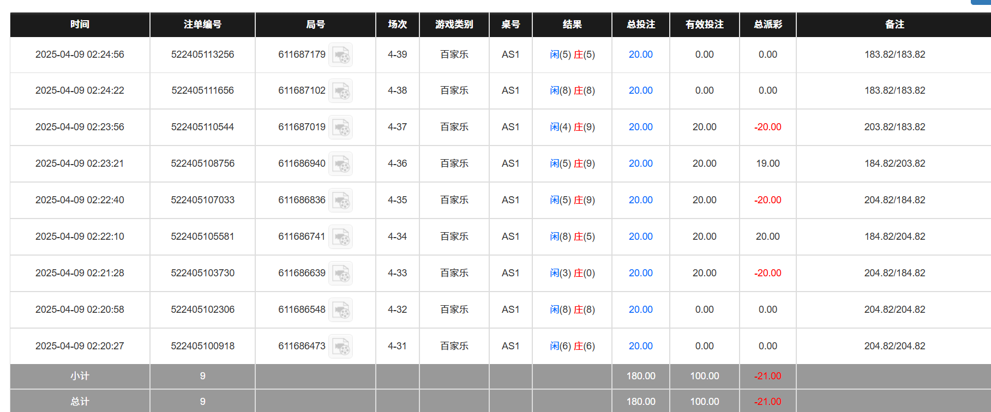Open video replay icon for round 611687179
Screen dimensions: 991x412
[x=340, y=55]
